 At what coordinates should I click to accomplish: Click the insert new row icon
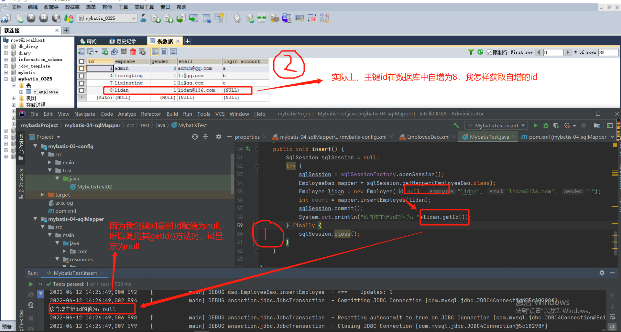coord(105,52)
